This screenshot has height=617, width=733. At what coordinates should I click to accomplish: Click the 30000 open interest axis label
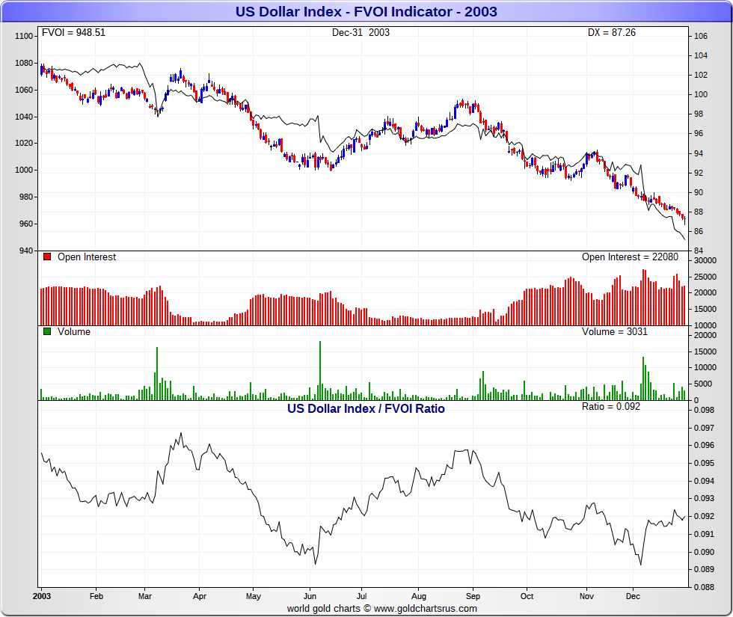(705, 260)
